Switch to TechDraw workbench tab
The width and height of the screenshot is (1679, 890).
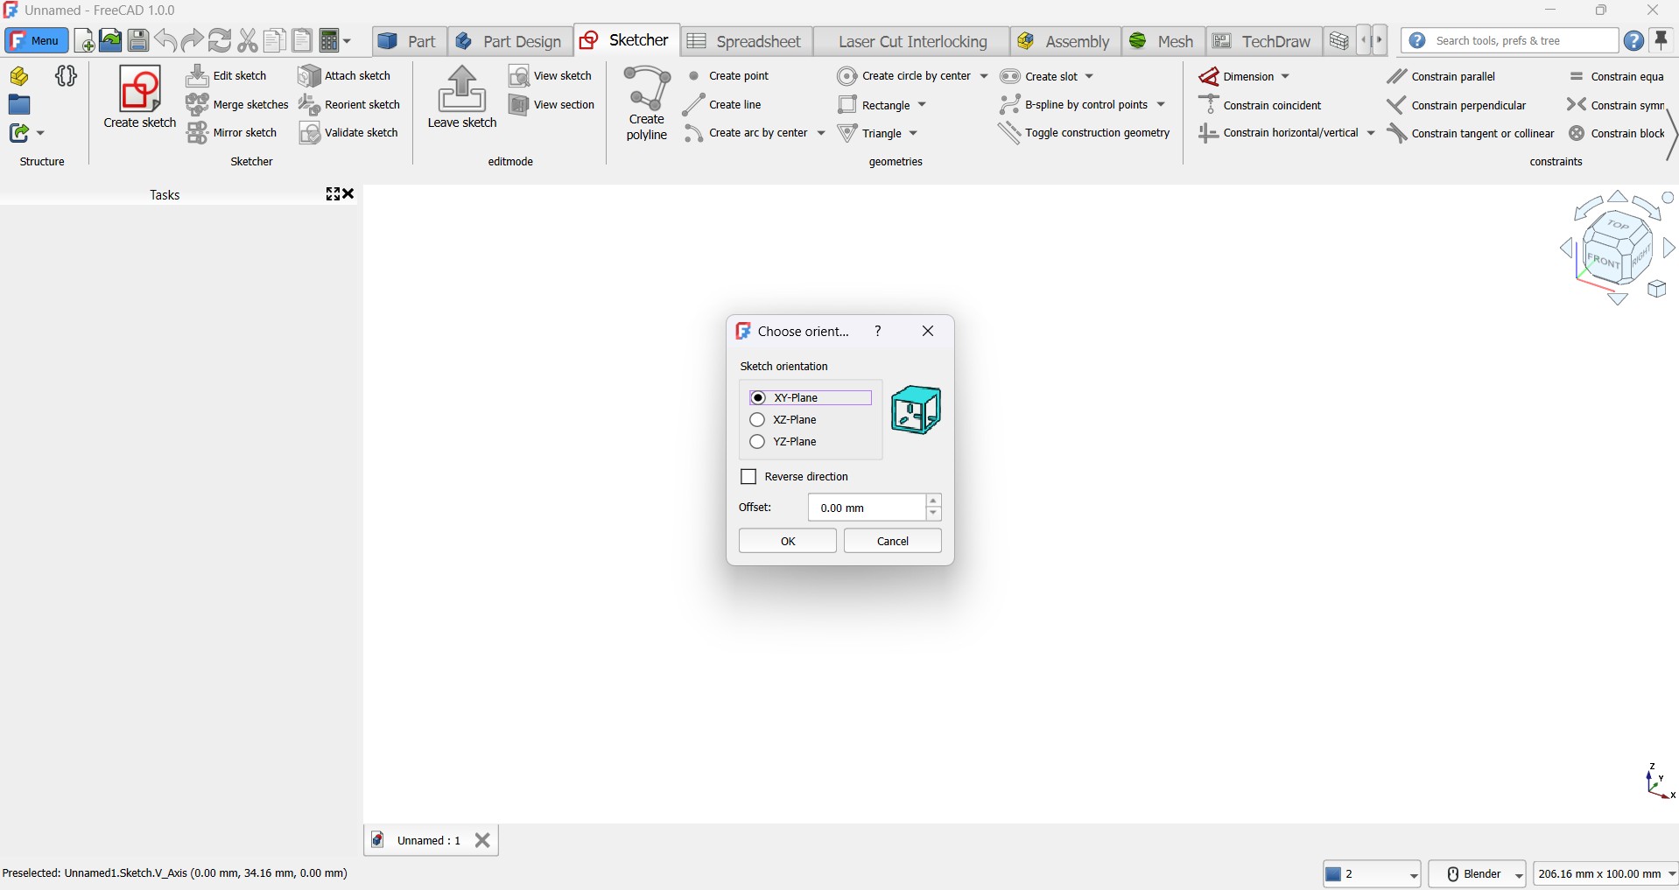point(1263,41)
